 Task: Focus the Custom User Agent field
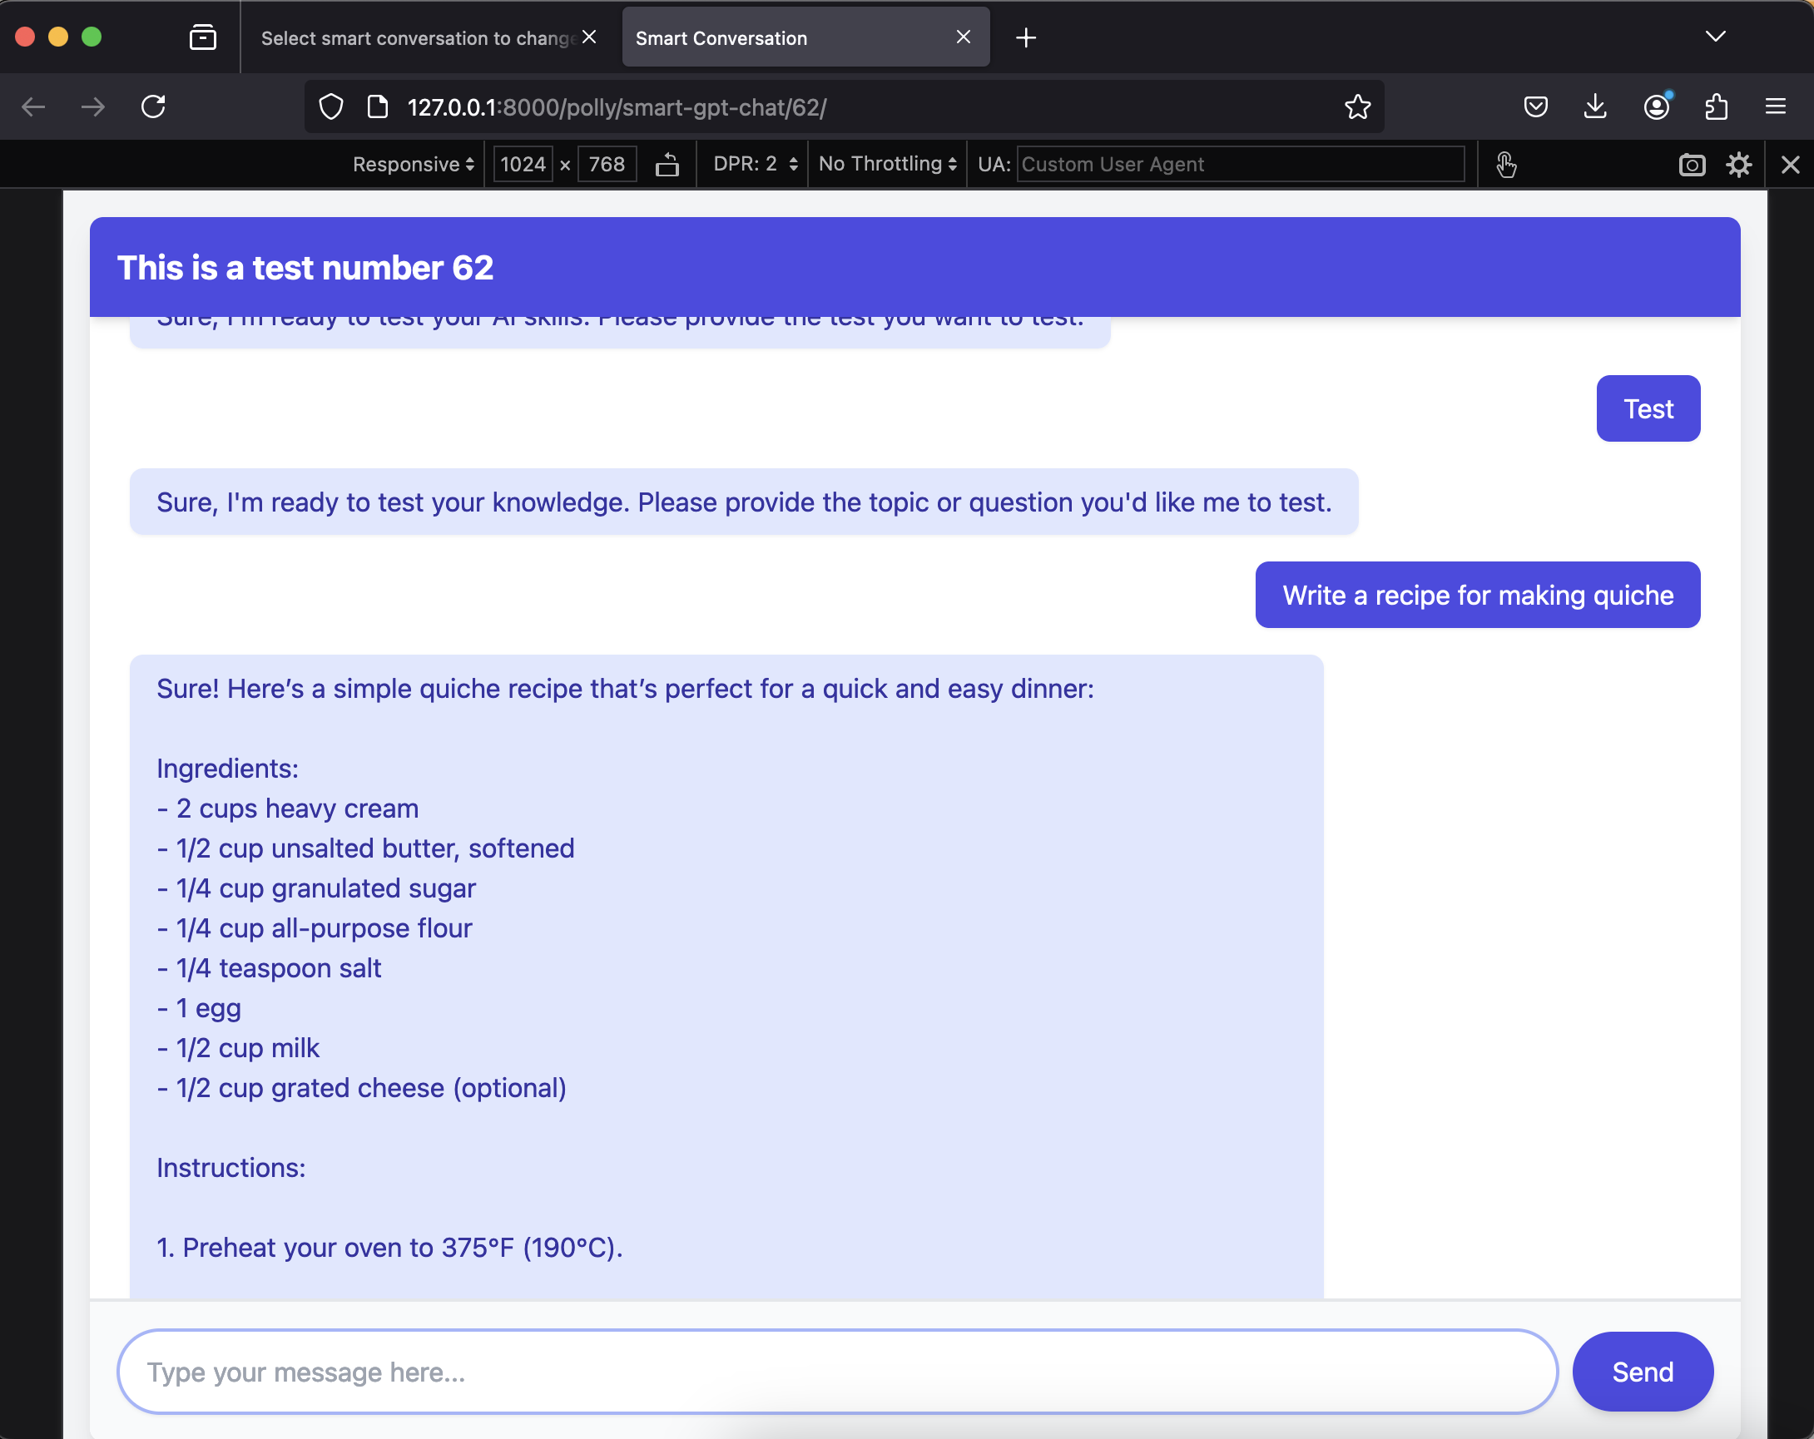pos(1239,165)
